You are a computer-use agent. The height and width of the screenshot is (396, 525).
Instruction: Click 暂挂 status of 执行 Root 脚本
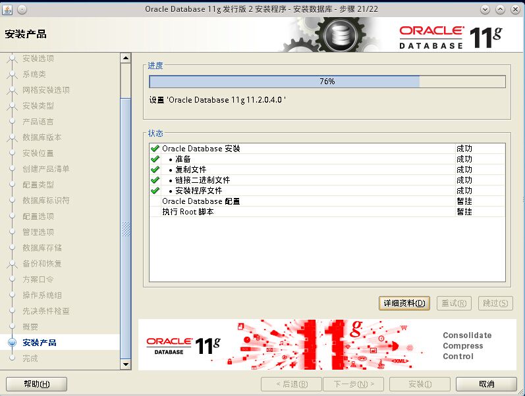tap(464, 211)
